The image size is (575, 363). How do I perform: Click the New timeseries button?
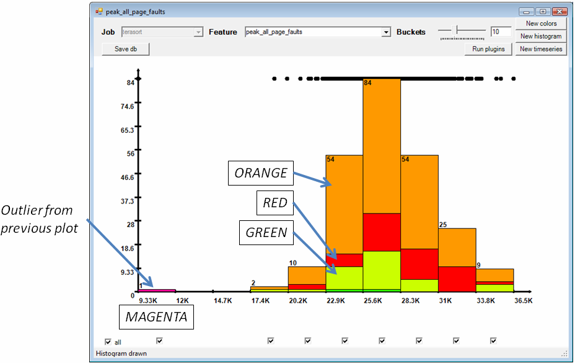(x=541, y=49)
